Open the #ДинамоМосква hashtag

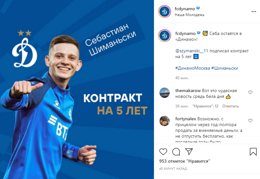193,68
